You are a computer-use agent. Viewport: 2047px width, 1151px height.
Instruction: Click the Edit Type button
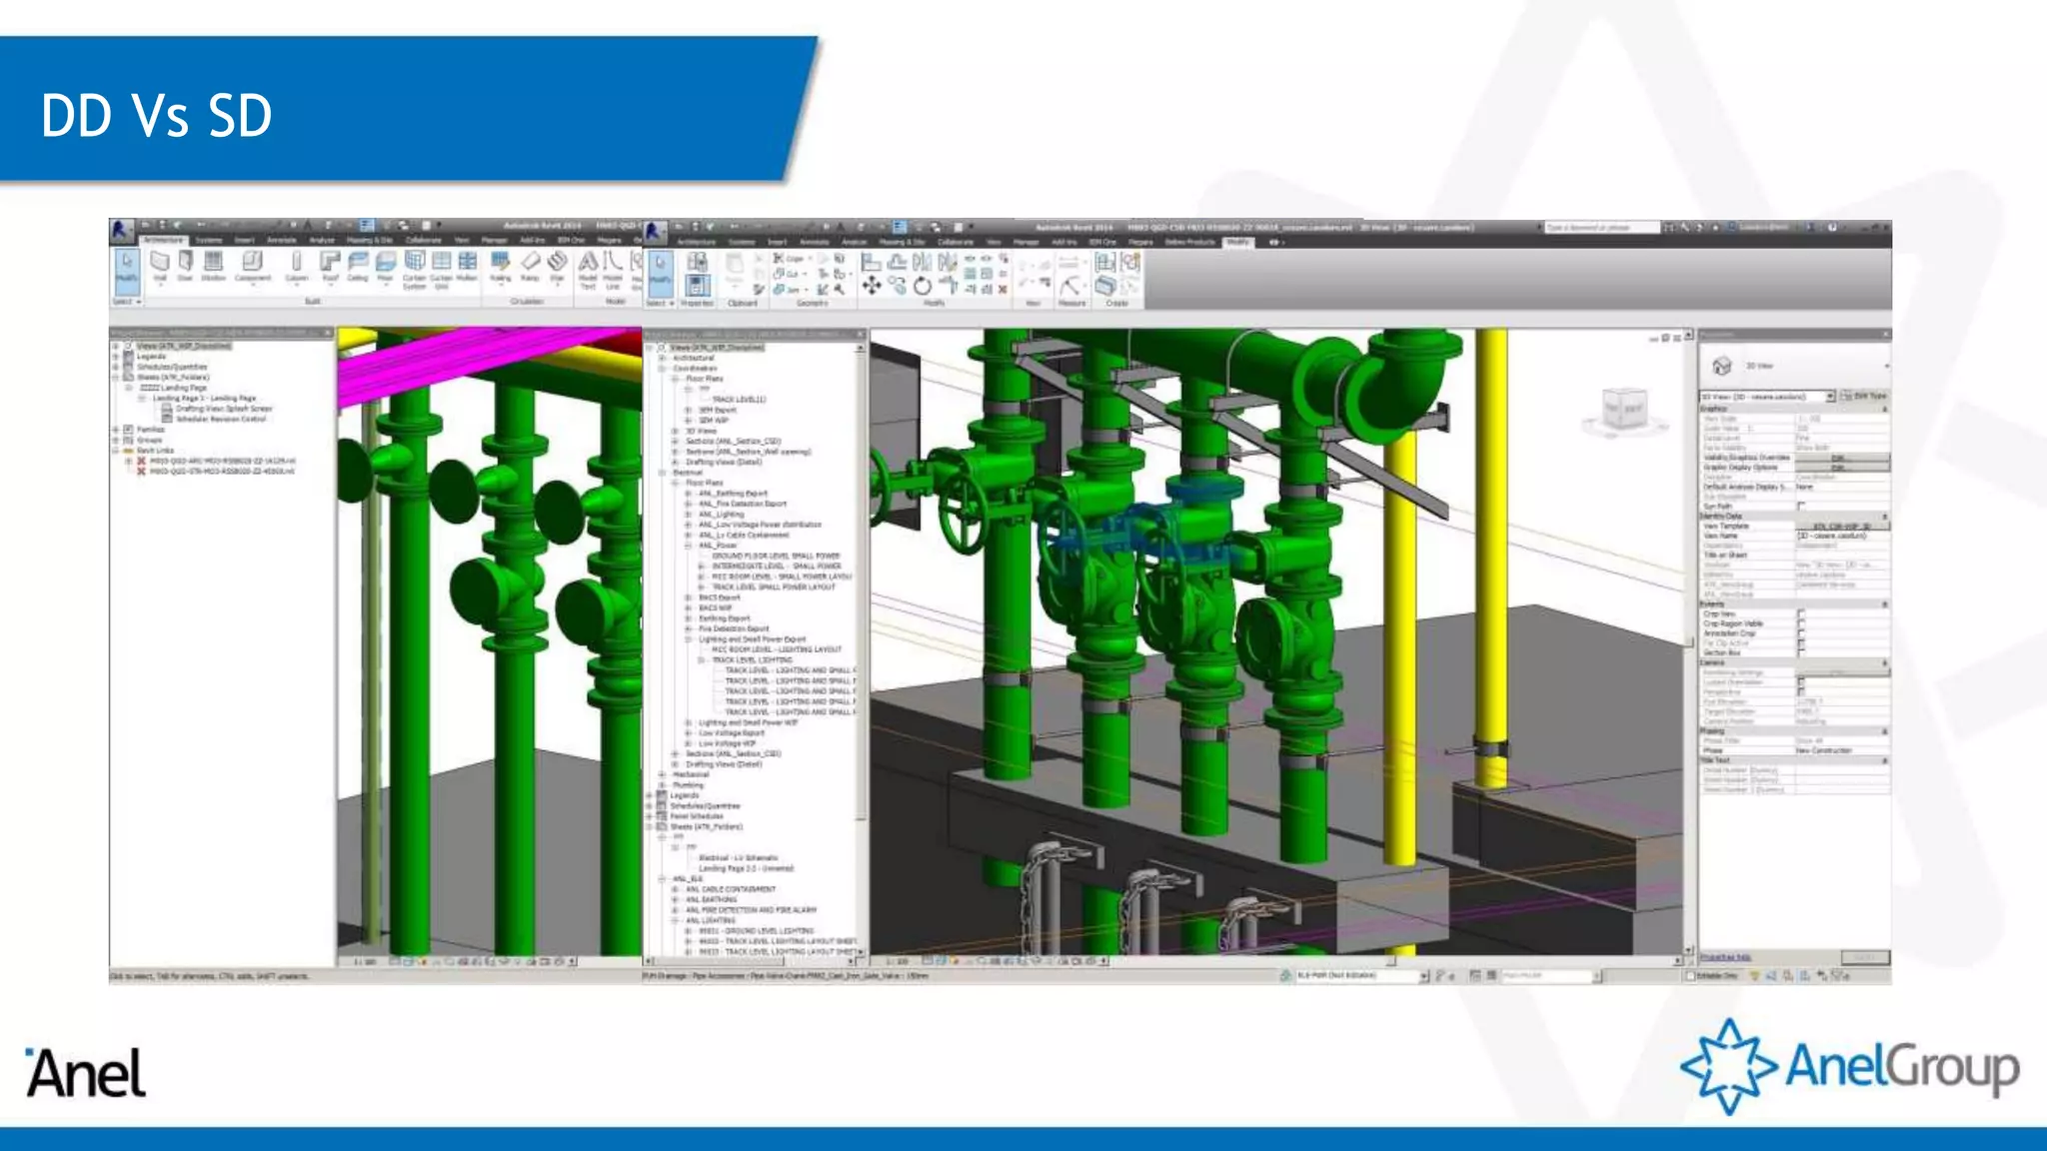1864,397
